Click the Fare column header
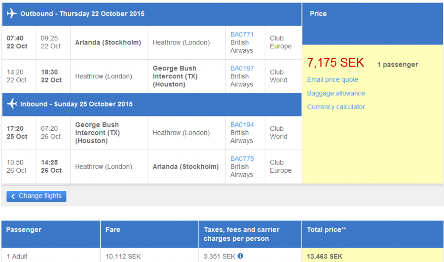Image resolution: width=444 pixels, height=262 pixels. 112,229
